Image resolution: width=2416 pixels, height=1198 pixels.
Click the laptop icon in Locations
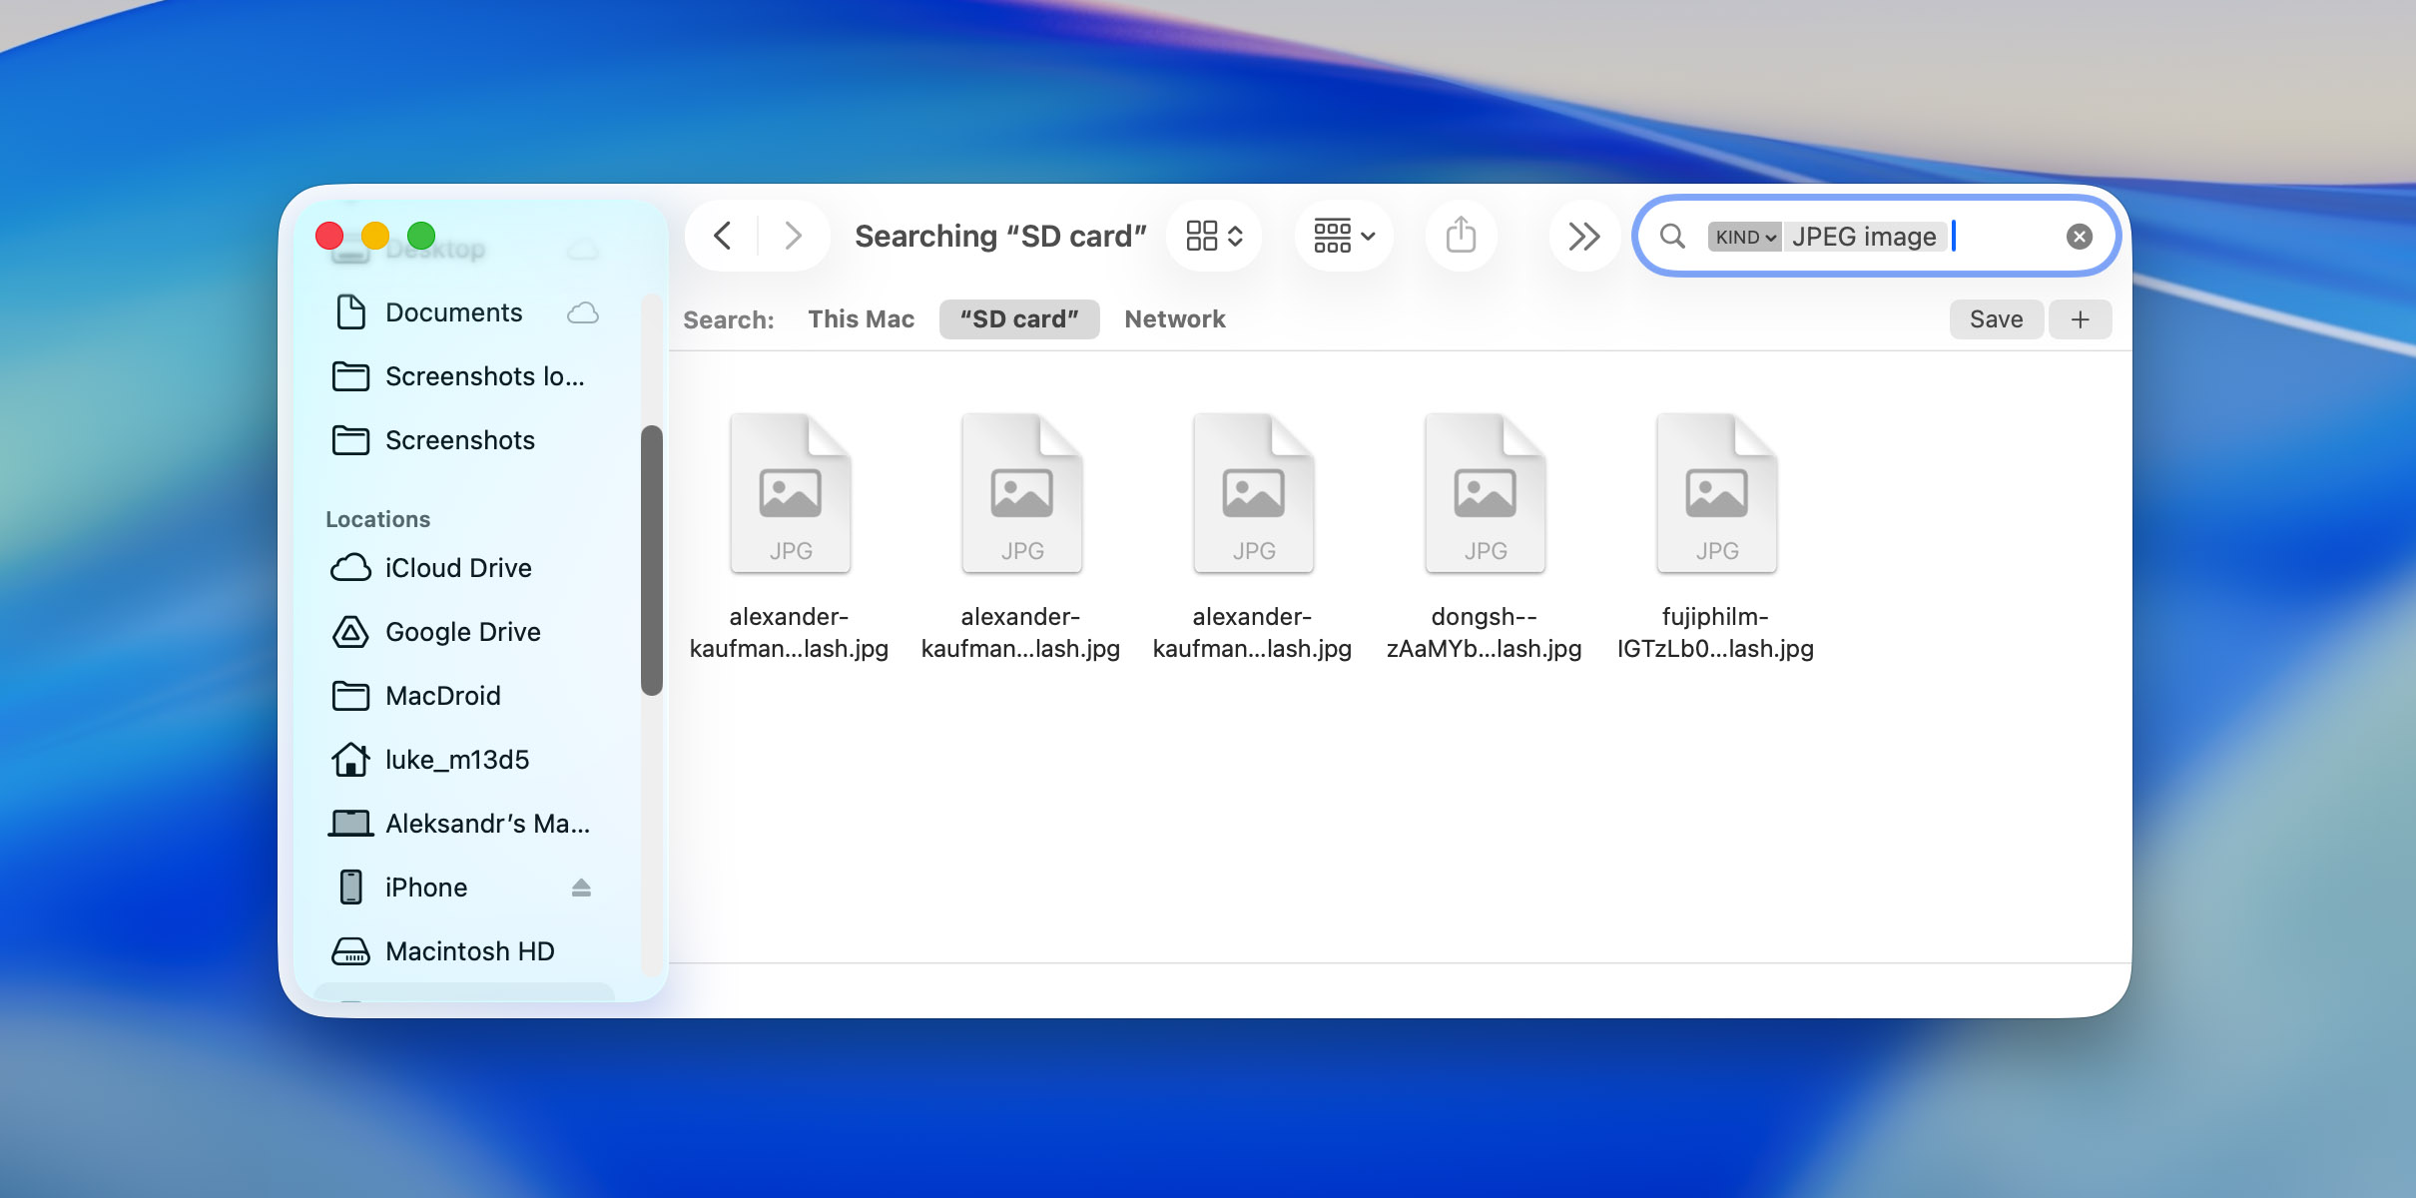coord(350,824)
